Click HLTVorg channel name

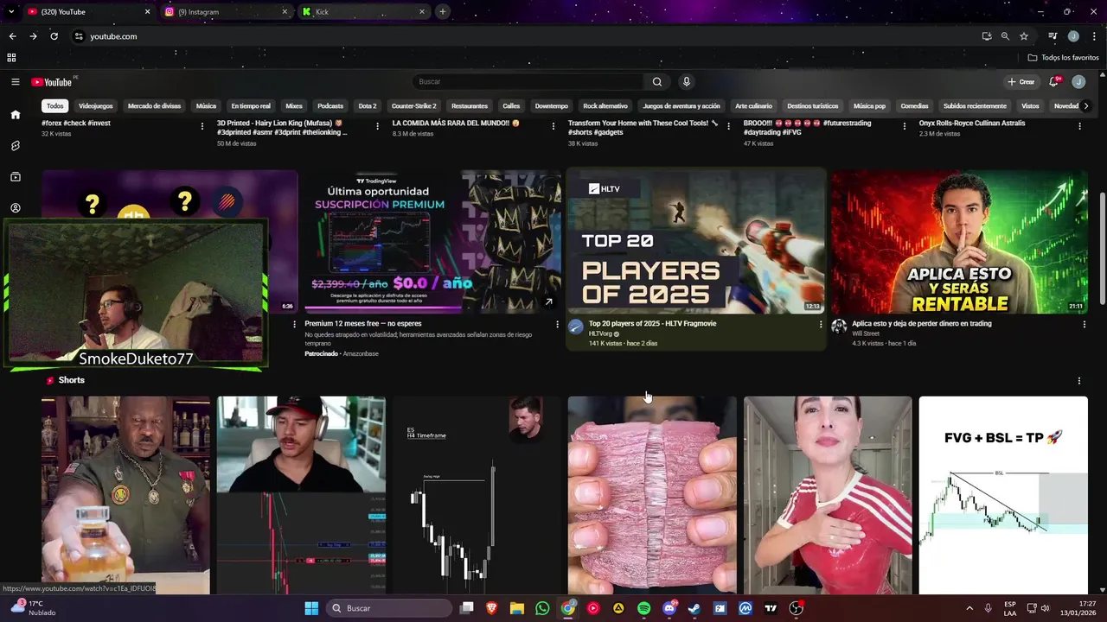pyautogui.click(x=600, y=333)
